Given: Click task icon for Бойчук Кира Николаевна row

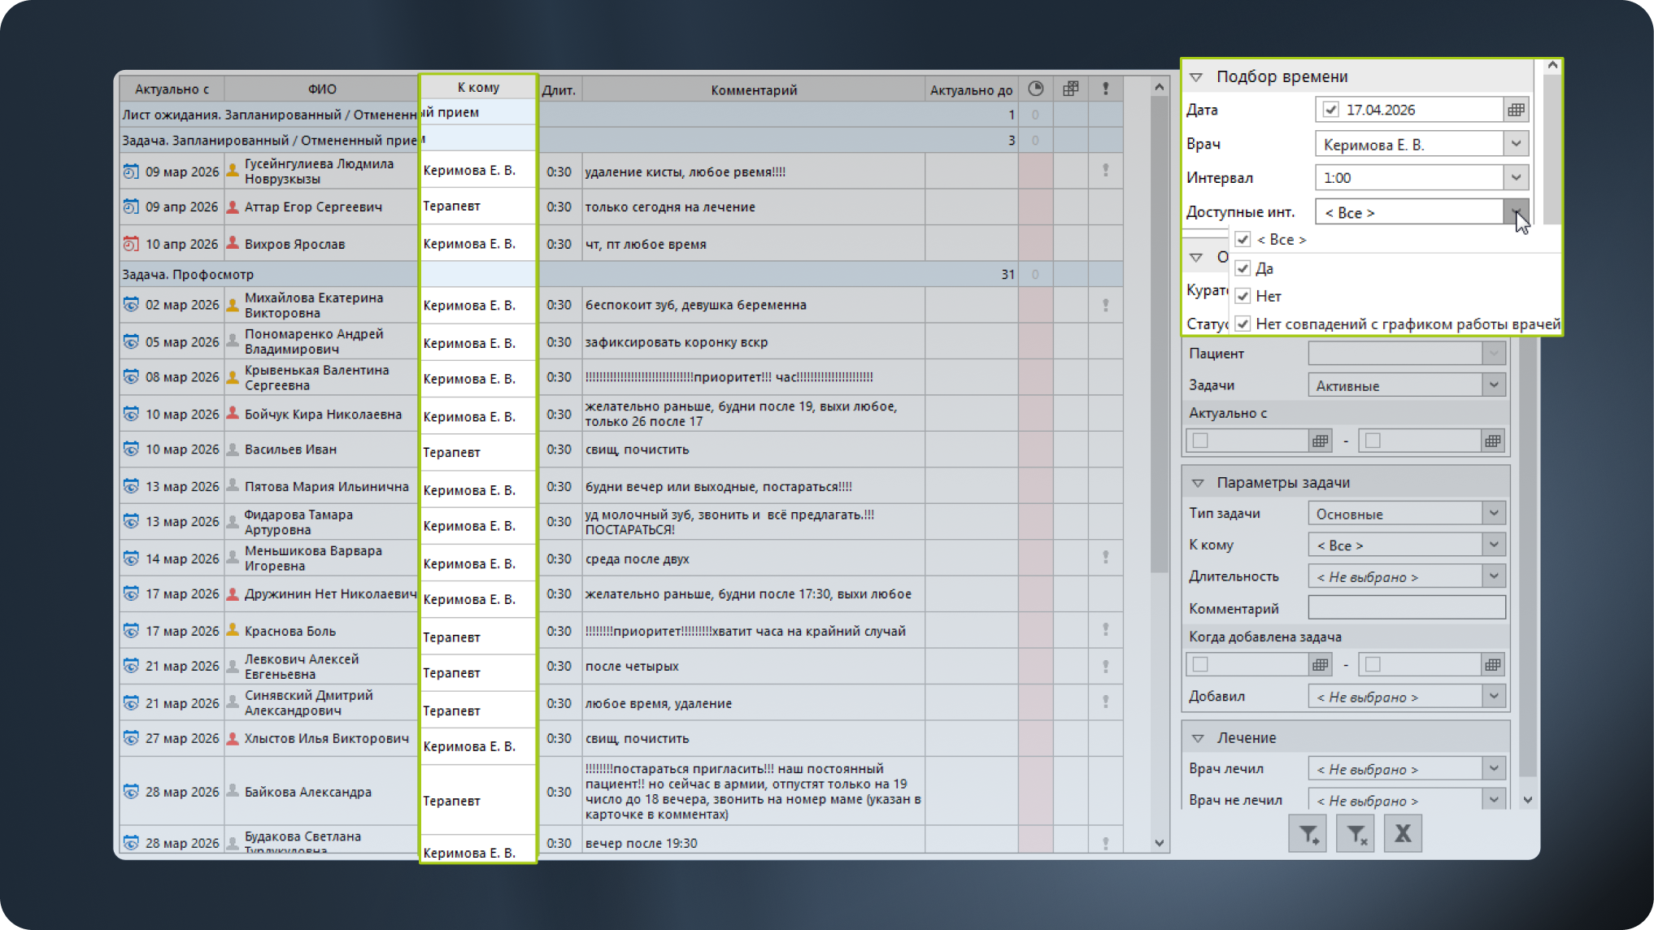Looking at the screenshot, I should 131,414.
